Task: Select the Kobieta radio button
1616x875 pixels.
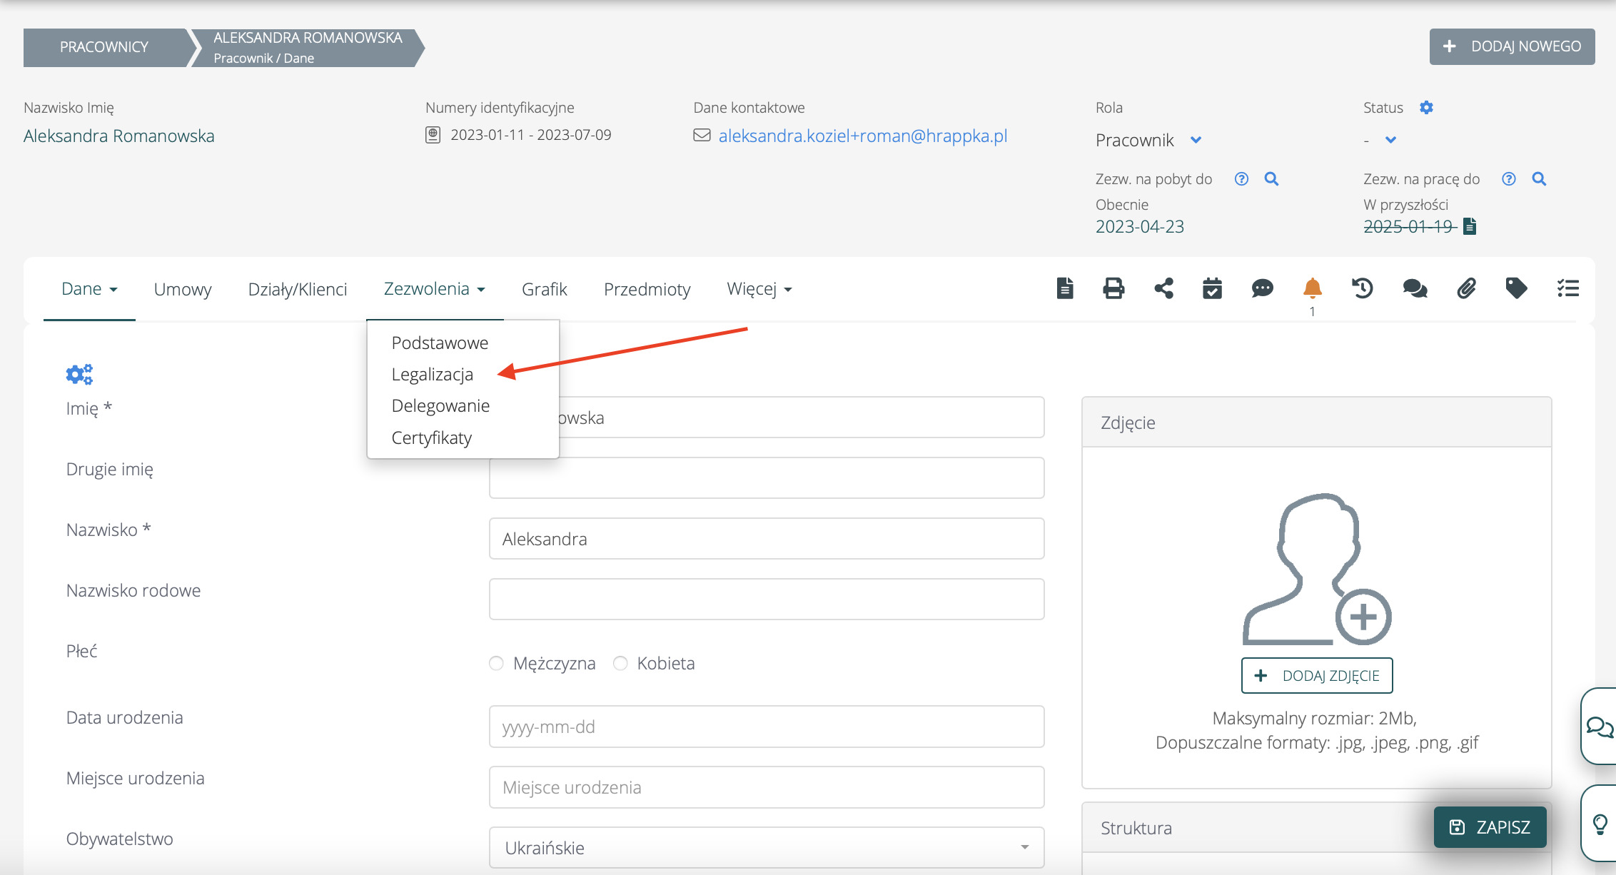Action: (x=620, y=663)
